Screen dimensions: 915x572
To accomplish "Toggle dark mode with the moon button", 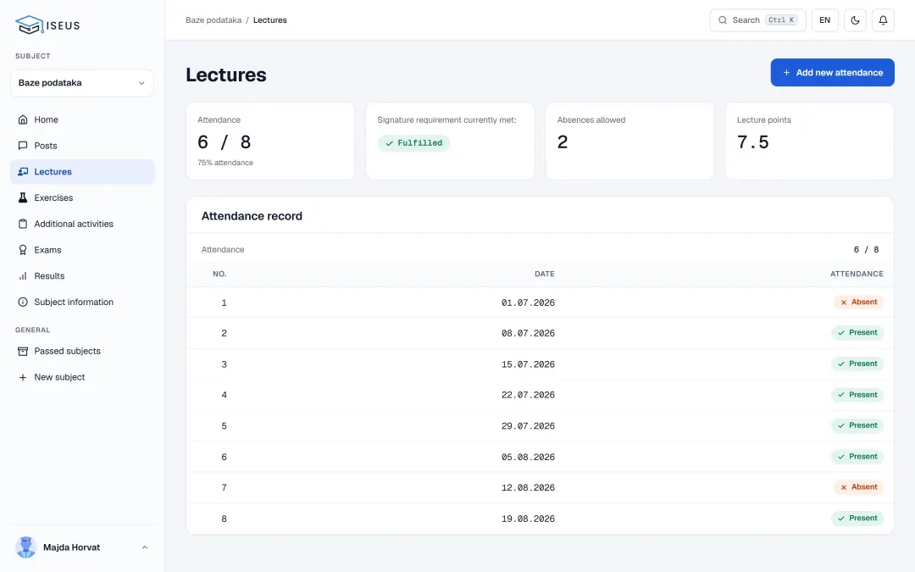I will coord(855,20).
